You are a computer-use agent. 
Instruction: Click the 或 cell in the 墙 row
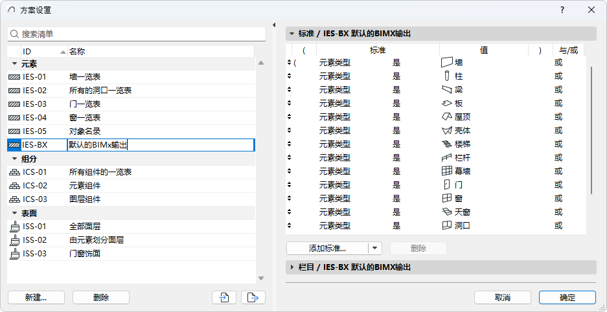(558, 63)
